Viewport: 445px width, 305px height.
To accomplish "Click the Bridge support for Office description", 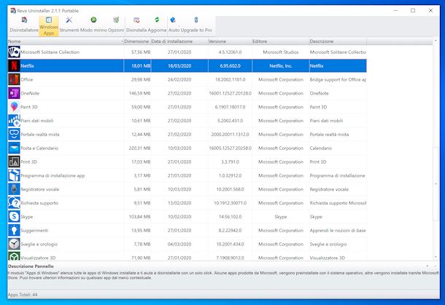I will [338, 79].
